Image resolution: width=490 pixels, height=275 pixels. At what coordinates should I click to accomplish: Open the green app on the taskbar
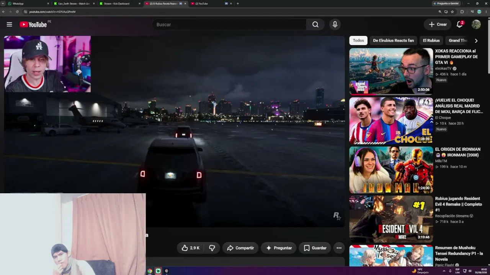158,271
